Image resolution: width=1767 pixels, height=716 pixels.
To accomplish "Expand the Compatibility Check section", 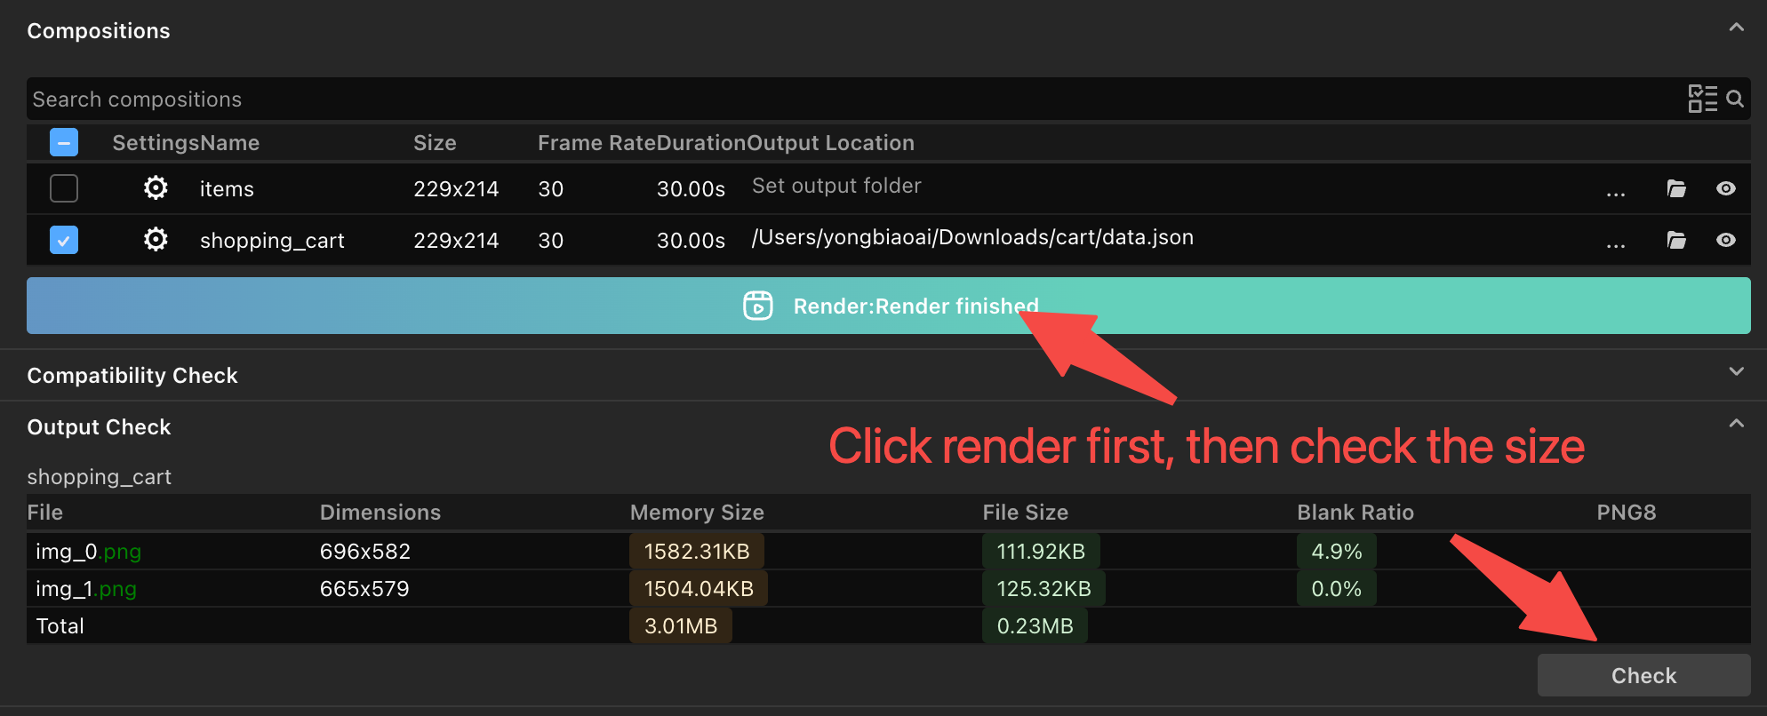I will [1736, 371].
